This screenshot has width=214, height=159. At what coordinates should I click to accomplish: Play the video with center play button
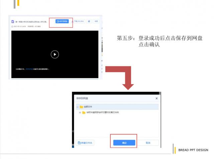pos(55,54)
